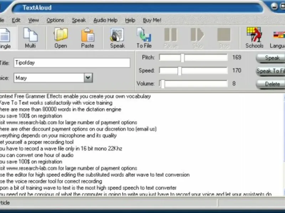Screen dimensions: 285x213
Task: Click the line about 80000 words in dictation engine
Action: click(x=60, y=109)
